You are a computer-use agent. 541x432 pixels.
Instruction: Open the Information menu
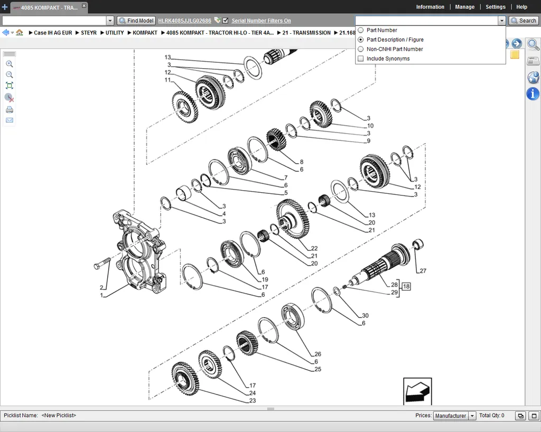tap(430, 7)
